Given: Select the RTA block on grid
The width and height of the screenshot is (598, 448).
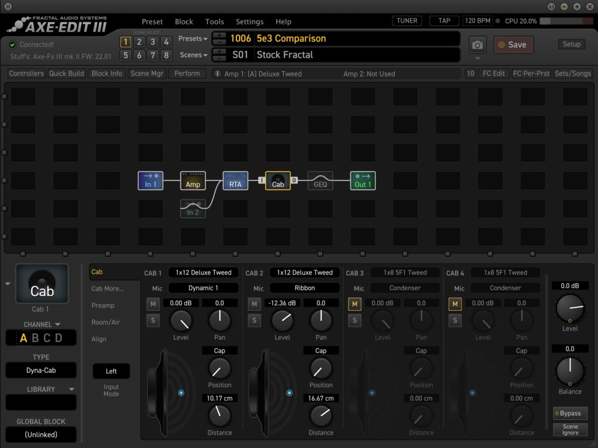Looking at the screenshot, I should click(235, 180).
